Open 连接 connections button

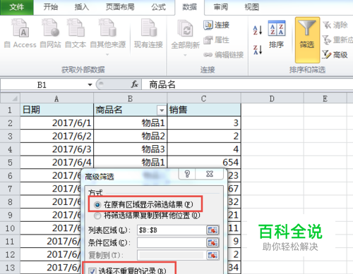(216, 25)
